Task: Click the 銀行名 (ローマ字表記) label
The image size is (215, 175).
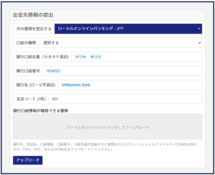Action: [x=36, y=85]
